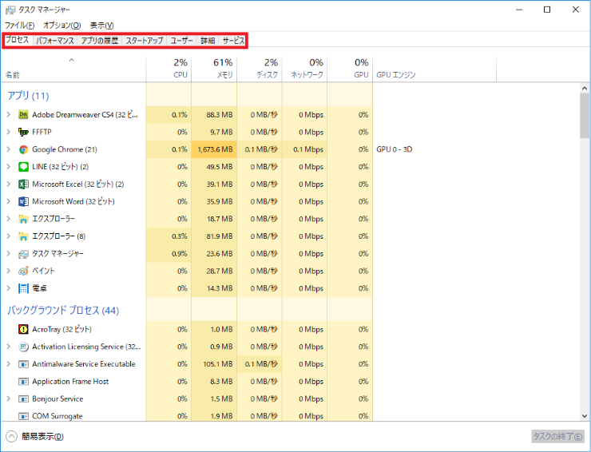
Task: Expand the Activation Licensing Service row
Action: [8, 347]
